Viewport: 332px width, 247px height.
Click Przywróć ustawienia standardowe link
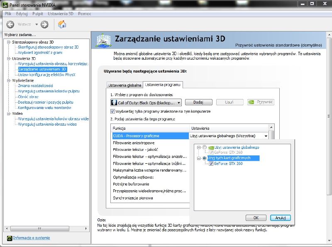[x=278, y=45]
